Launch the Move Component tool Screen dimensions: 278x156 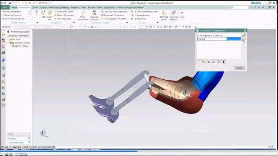(x=83, y=16)
